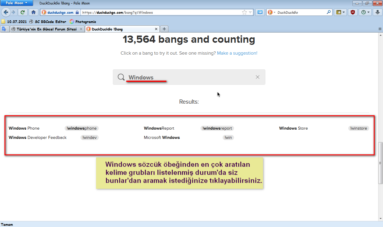Open the 10.07.2021 bookmark folder
The width and height of the screenshot is (383, 227).
14,22
